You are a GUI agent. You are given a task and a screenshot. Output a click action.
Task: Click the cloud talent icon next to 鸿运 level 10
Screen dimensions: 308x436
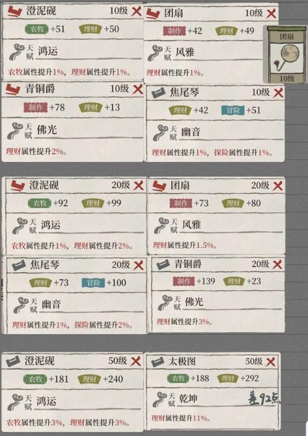point(16,52)
